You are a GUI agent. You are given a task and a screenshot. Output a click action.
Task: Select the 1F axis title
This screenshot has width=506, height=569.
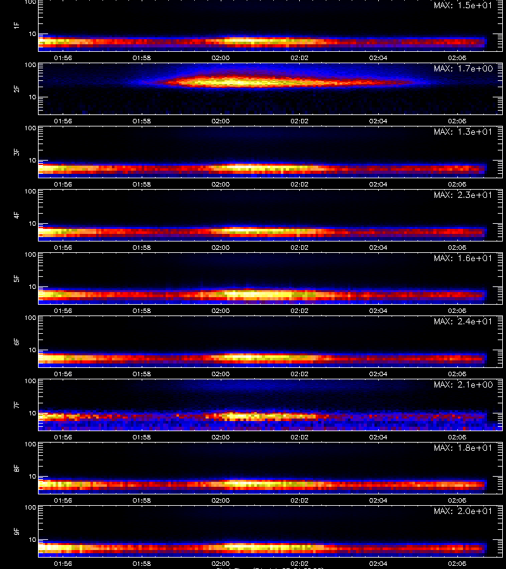click(16, 25)
